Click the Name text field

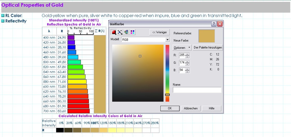click(197, 90)
